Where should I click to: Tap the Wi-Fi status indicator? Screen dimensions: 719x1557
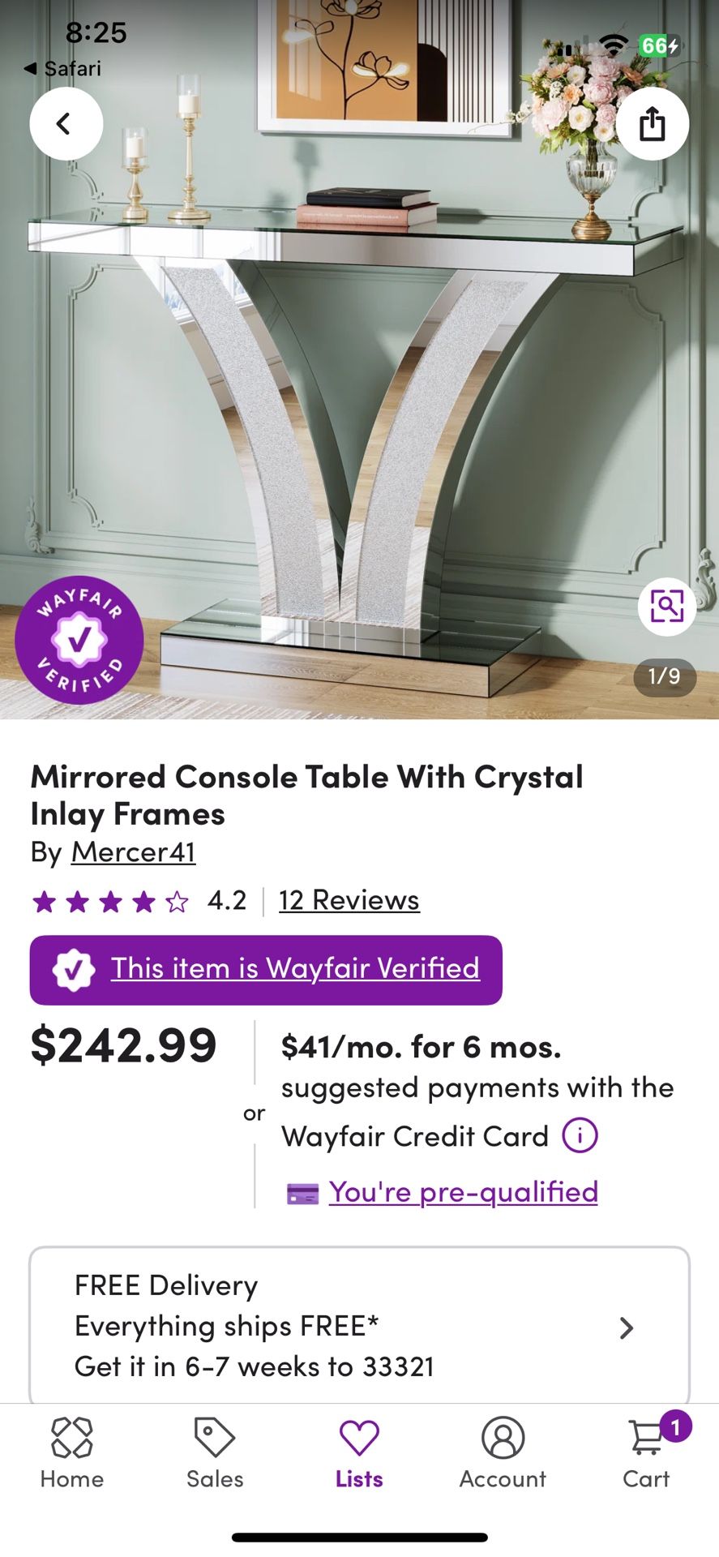point(612,46)
